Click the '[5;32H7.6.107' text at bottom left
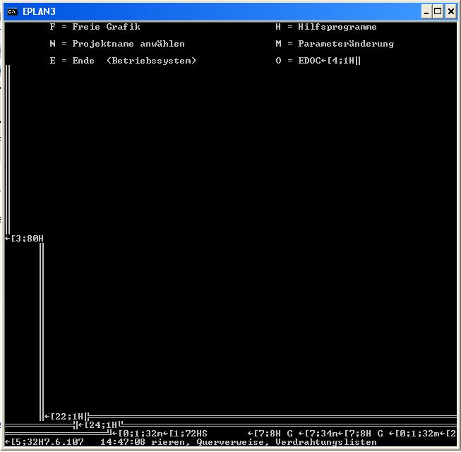This screenshot has width=461, height=452. pyautogui.click(x=47, y=442)
